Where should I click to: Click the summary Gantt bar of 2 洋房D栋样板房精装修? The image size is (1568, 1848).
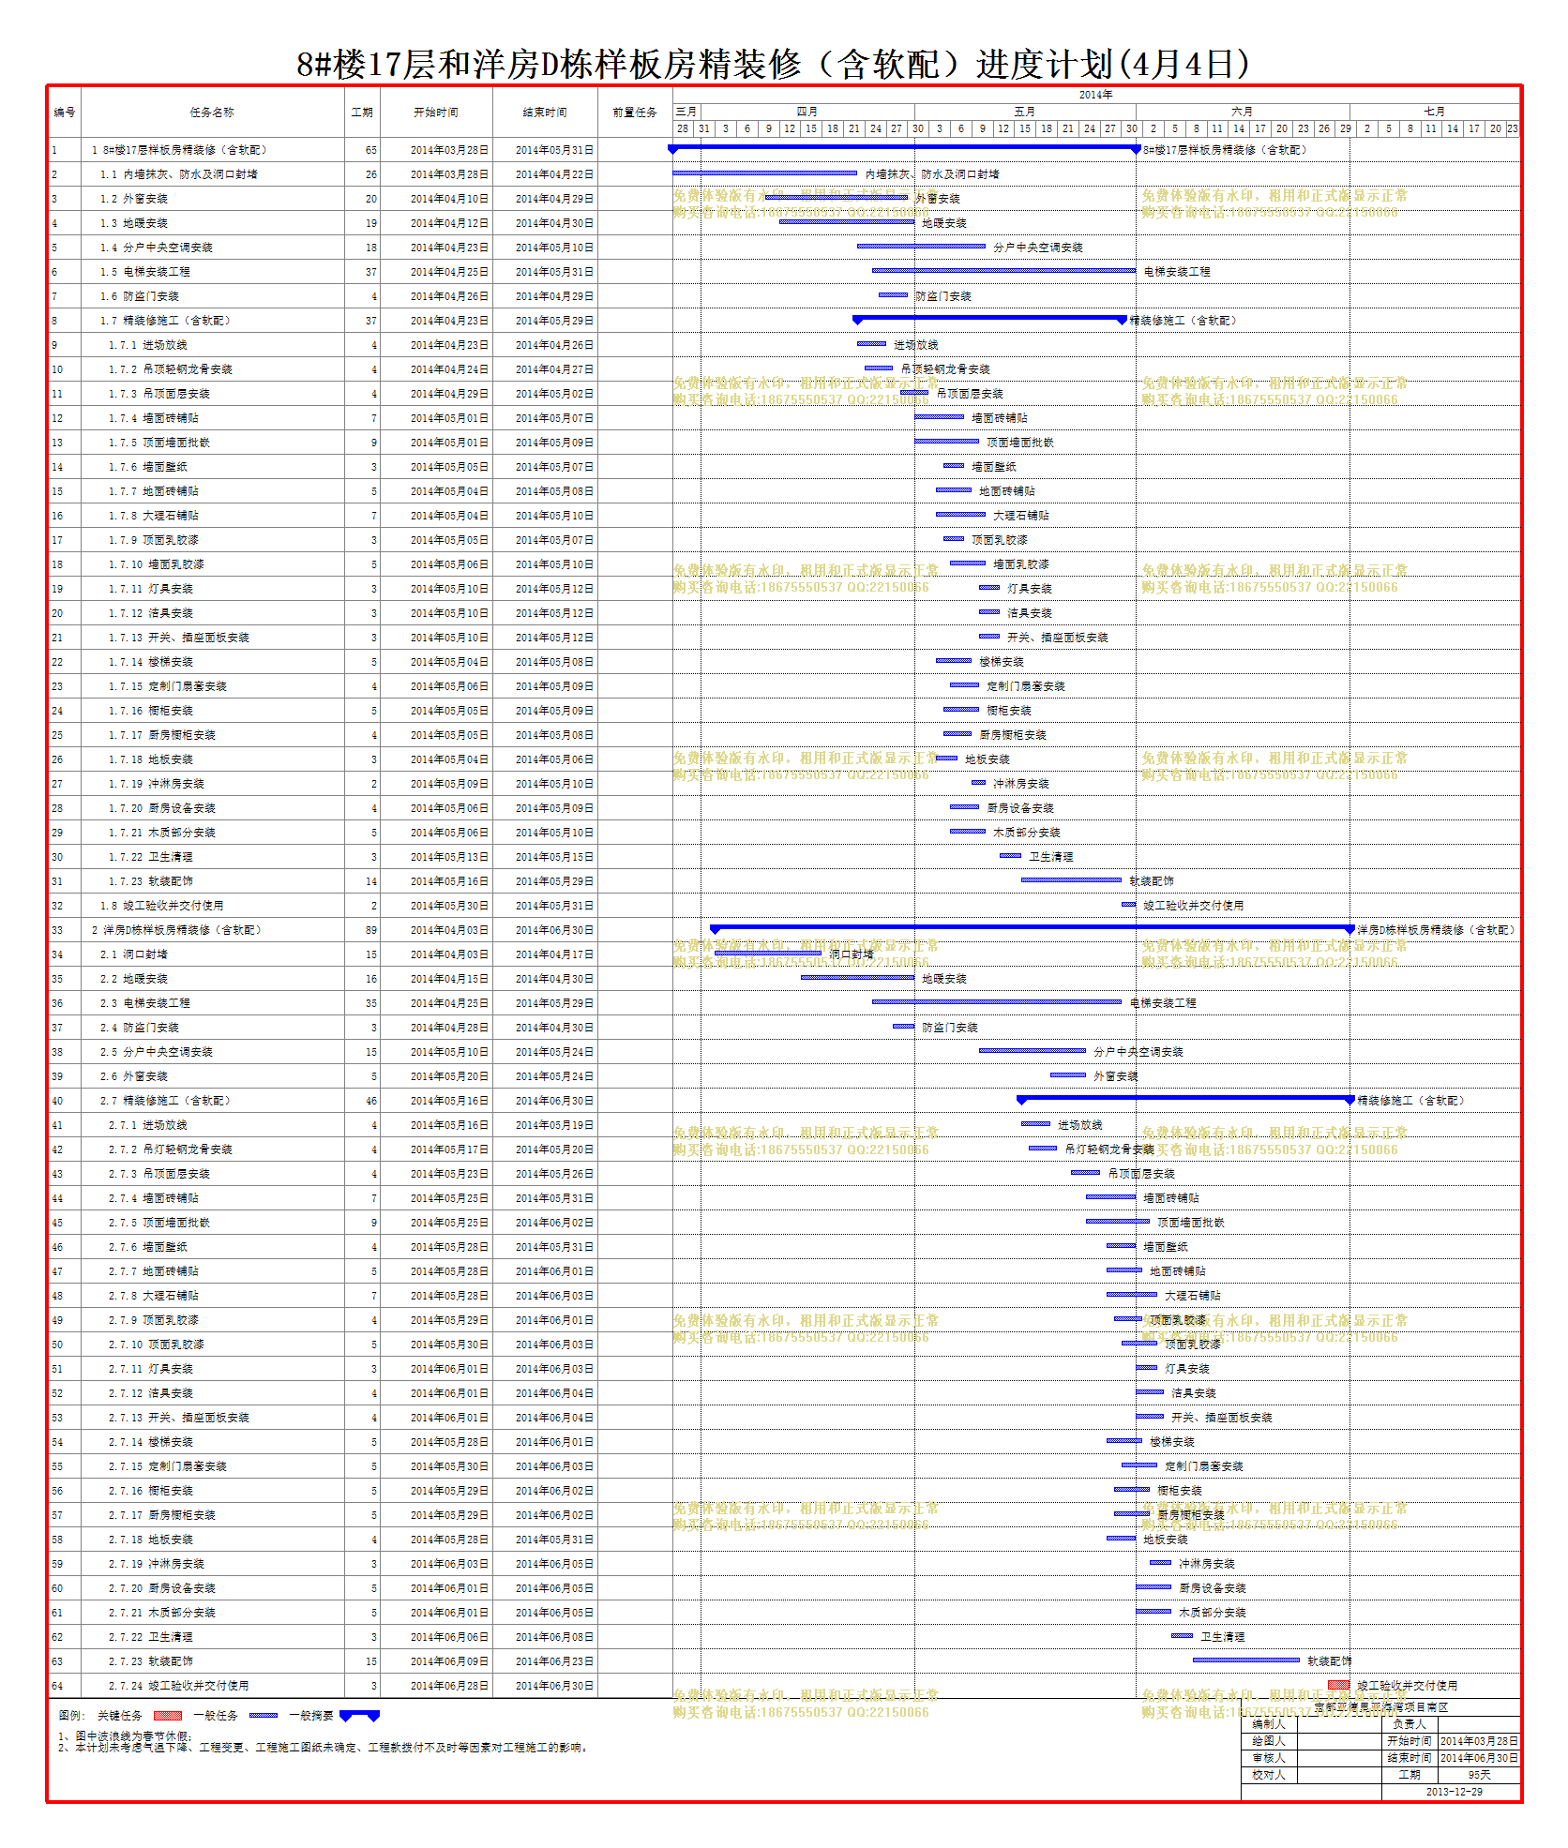click(x=1033, y=928)
